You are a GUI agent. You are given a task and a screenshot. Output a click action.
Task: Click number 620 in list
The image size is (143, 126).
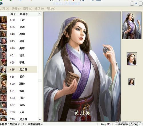tap(12, 20)
